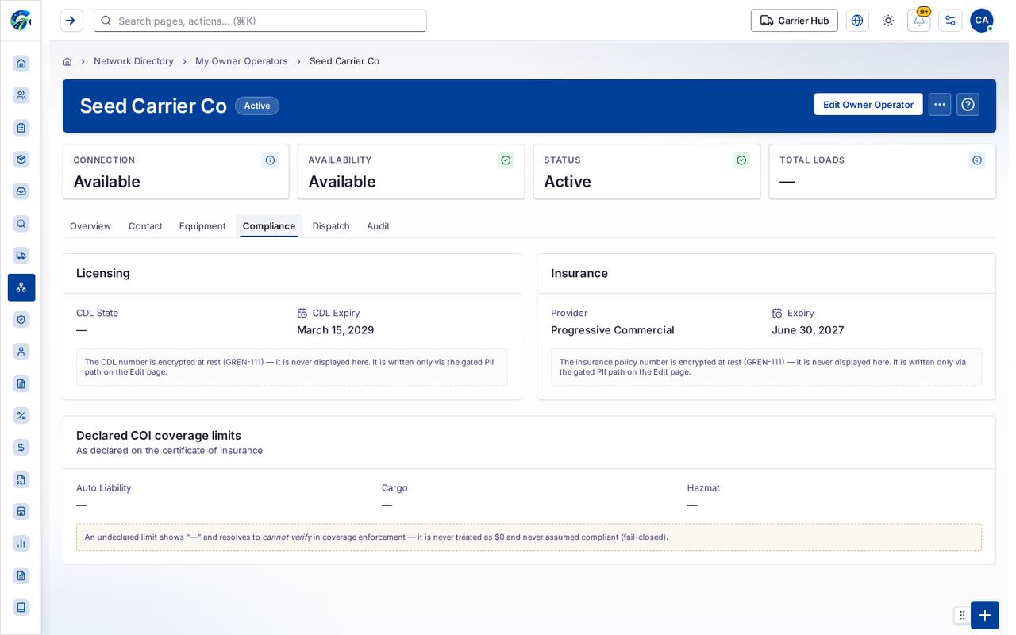Image resolution: width=1016 pixels, height=635 pixels.
Task: Click the check icon on Status card
Action: point(741,160)
